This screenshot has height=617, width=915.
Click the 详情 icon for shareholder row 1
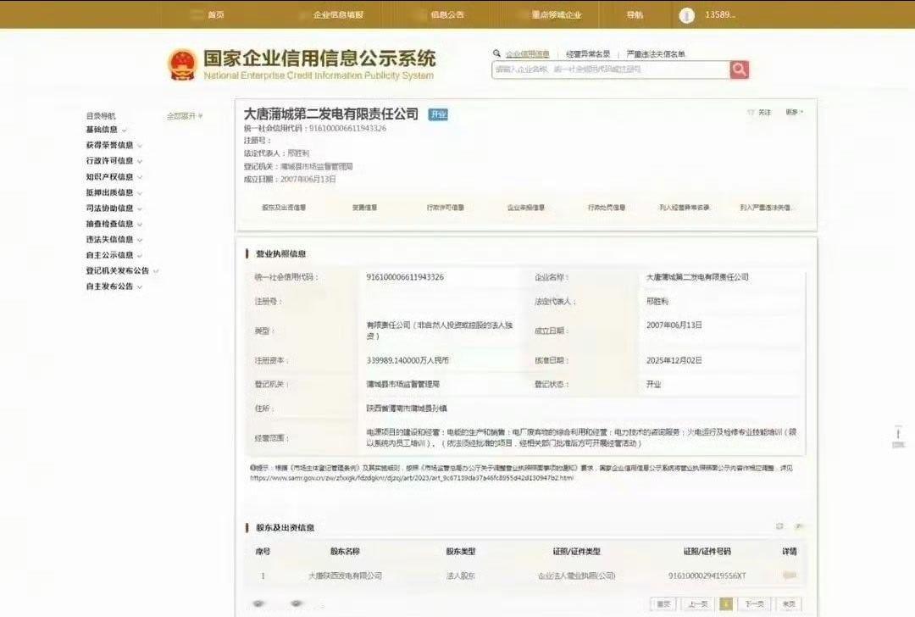pos(790,575)
